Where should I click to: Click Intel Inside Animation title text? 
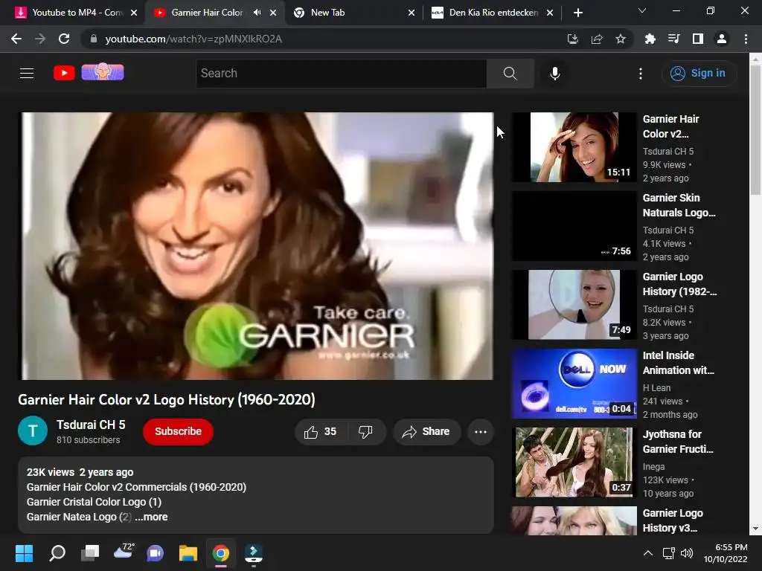pyautogui.click(x=679, y=363)
